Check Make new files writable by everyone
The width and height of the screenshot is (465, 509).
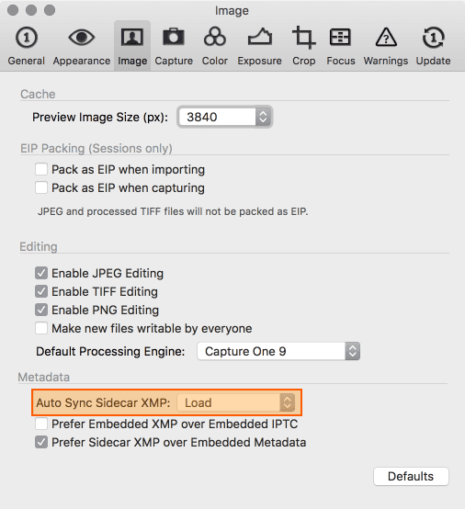pyautogui.click(x=41, y=328)
